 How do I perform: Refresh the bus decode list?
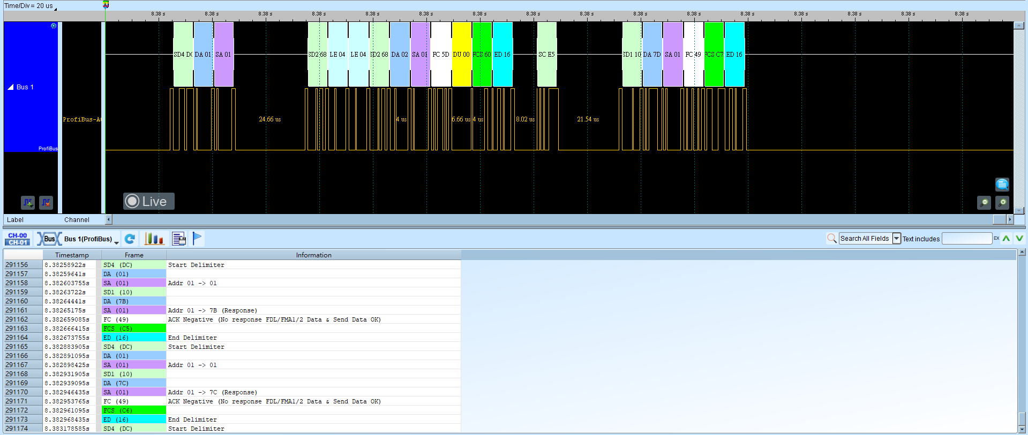130,239
